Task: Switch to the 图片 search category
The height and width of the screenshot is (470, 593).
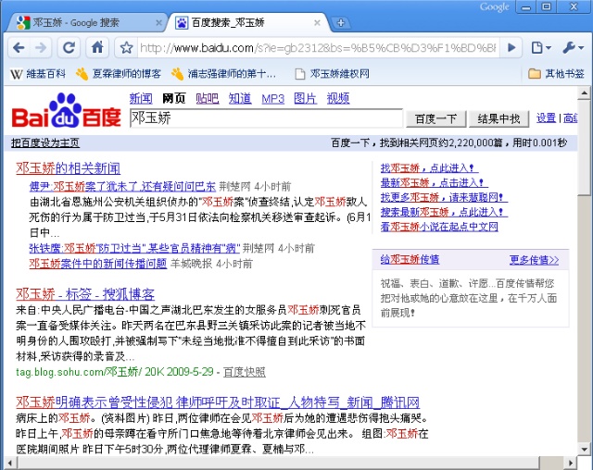Action: pos(306,98)
